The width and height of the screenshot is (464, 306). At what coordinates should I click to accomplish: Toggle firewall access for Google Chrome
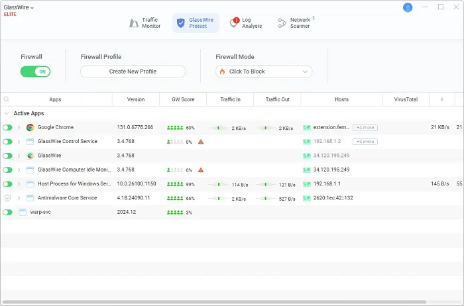(8, 127)
